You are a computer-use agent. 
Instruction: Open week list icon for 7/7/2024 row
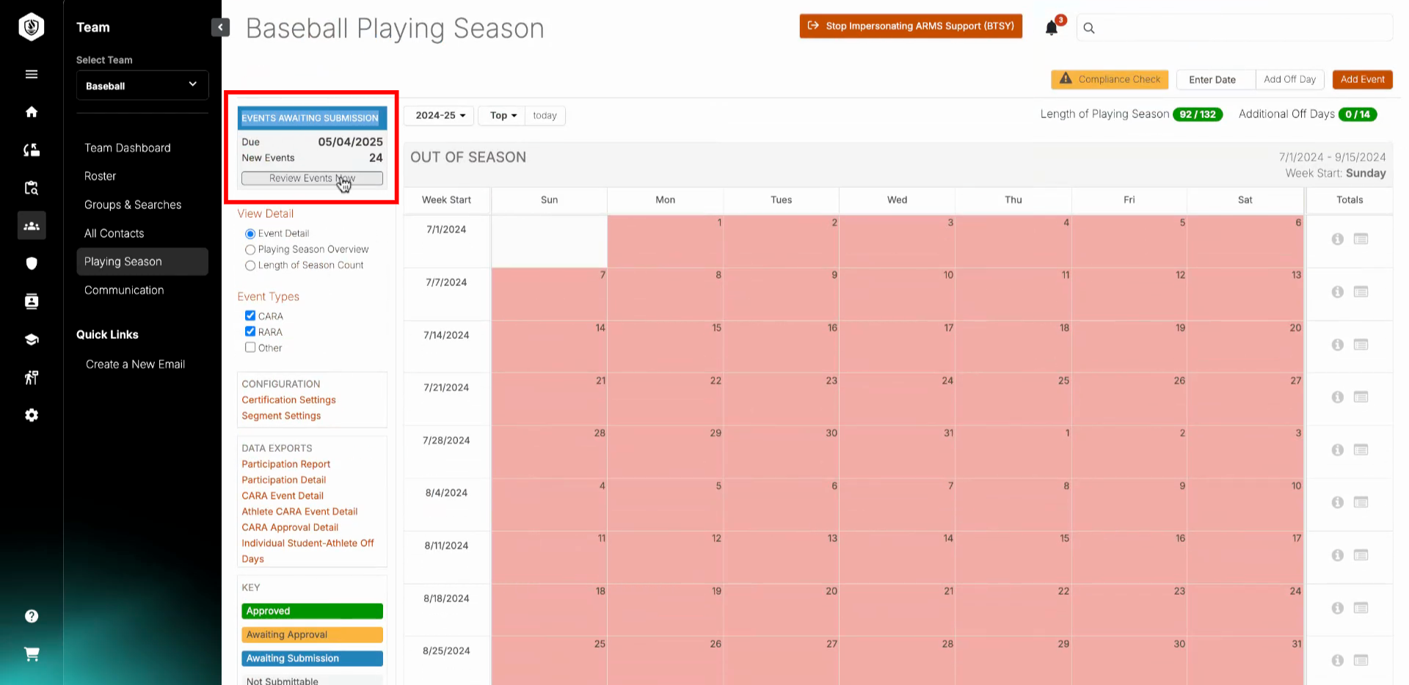[1361, 292]
